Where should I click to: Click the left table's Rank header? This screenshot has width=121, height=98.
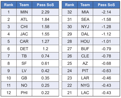(9, 5)
